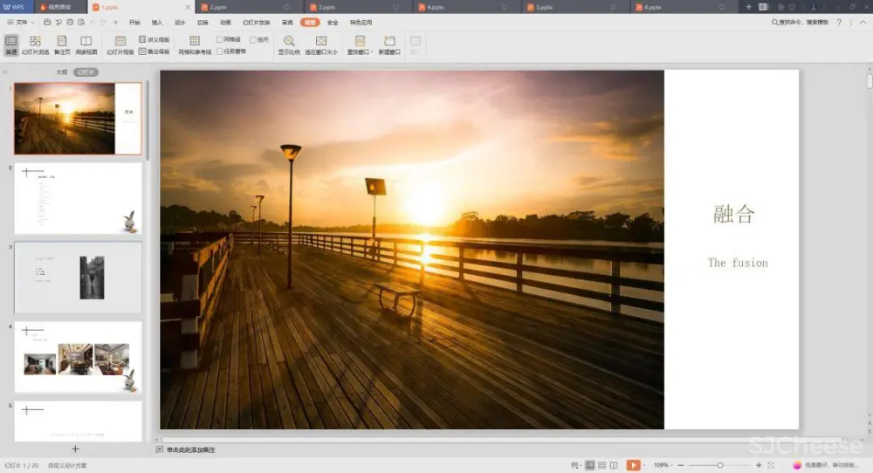
Task: Enable the Gridlines (网格线) checkbox
Action: [220, 39]
